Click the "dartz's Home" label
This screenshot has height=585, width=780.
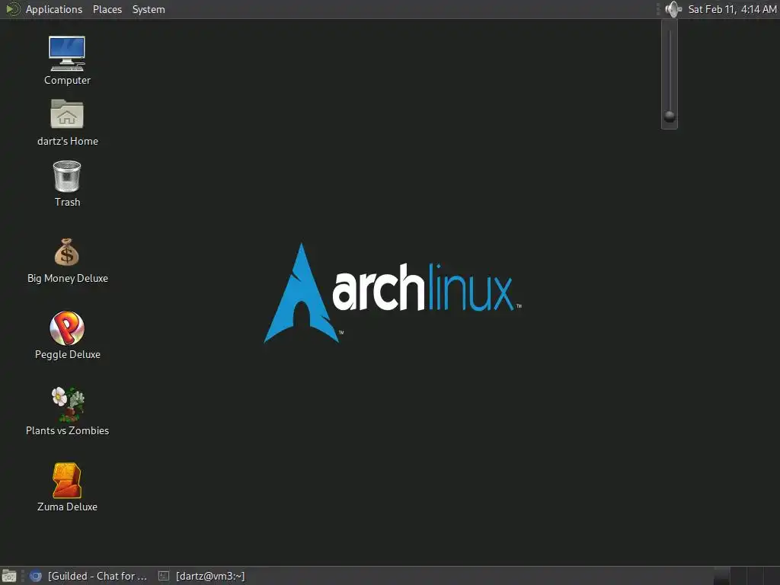pyautogui.click(x=68, y=141)
